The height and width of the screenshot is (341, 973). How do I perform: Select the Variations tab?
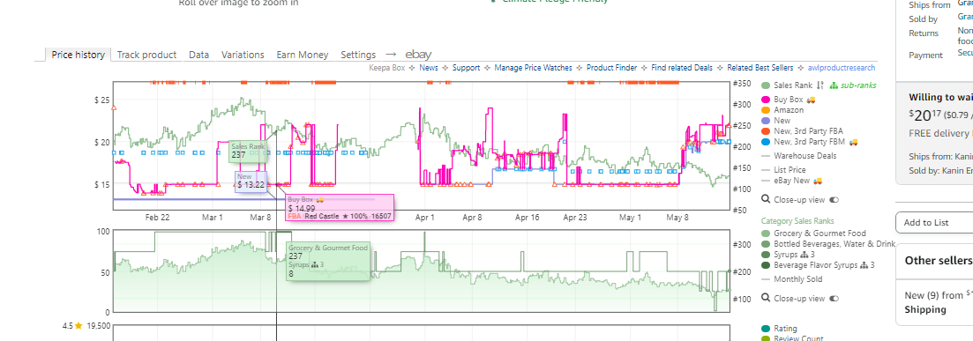243,55
